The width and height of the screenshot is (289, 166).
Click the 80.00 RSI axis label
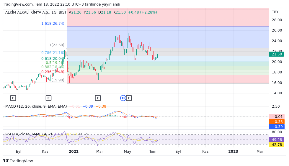[x=277, y=132]
